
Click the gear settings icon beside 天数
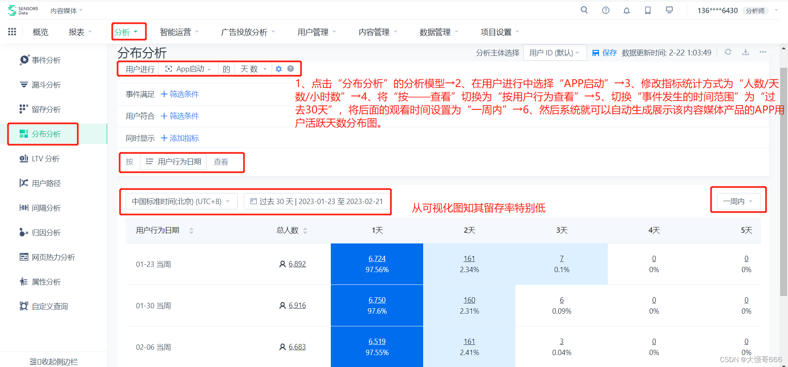pyautogui.click(x=279, y=69)
